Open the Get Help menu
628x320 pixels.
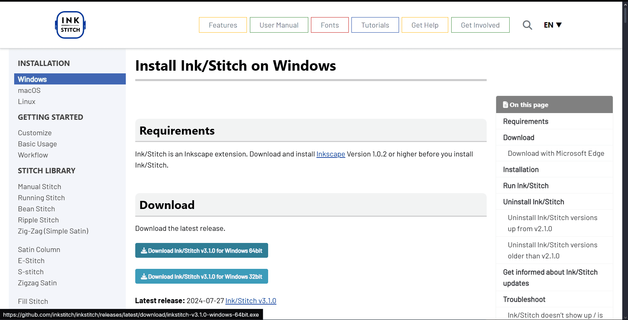tap(425, 25)
